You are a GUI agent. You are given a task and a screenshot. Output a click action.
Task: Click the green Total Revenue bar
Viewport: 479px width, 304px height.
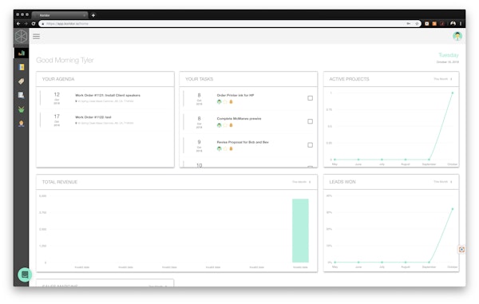click(300, 231)
